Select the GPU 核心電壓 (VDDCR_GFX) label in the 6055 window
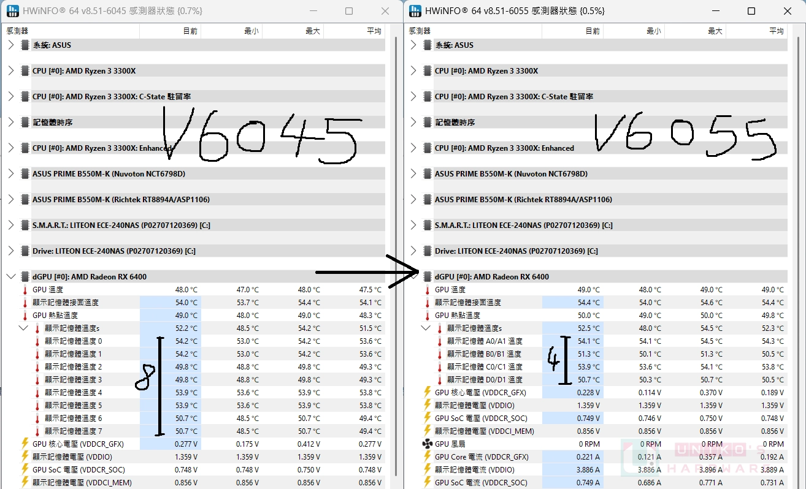 pyautogui.click(x=480, y=392)
